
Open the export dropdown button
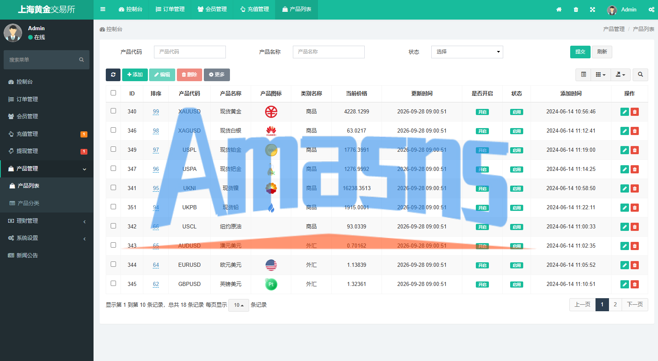[621, 75]
